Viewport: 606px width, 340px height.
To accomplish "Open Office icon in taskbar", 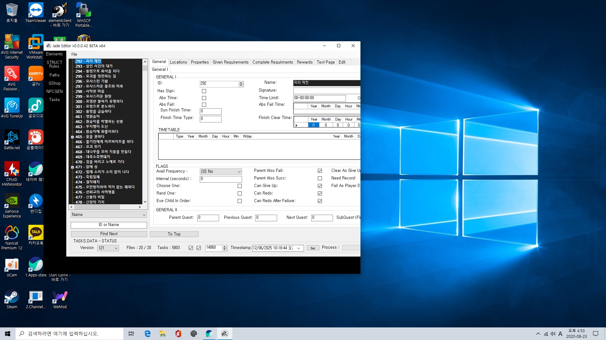I will (178, 334).
